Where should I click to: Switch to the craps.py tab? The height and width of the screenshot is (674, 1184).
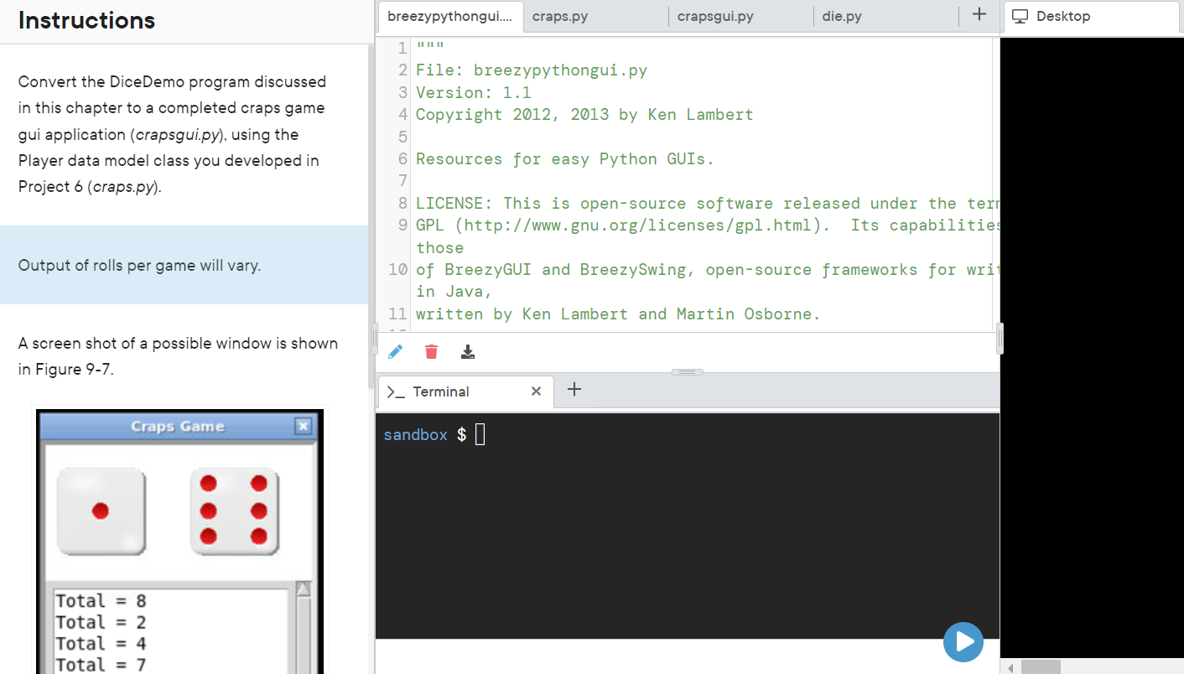coord(560,15)
